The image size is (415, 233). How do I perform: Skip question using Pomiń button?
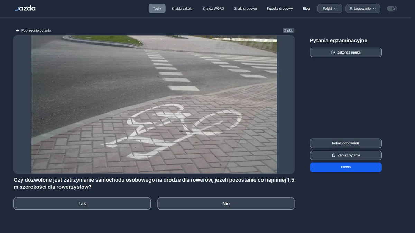click(346, 167)
